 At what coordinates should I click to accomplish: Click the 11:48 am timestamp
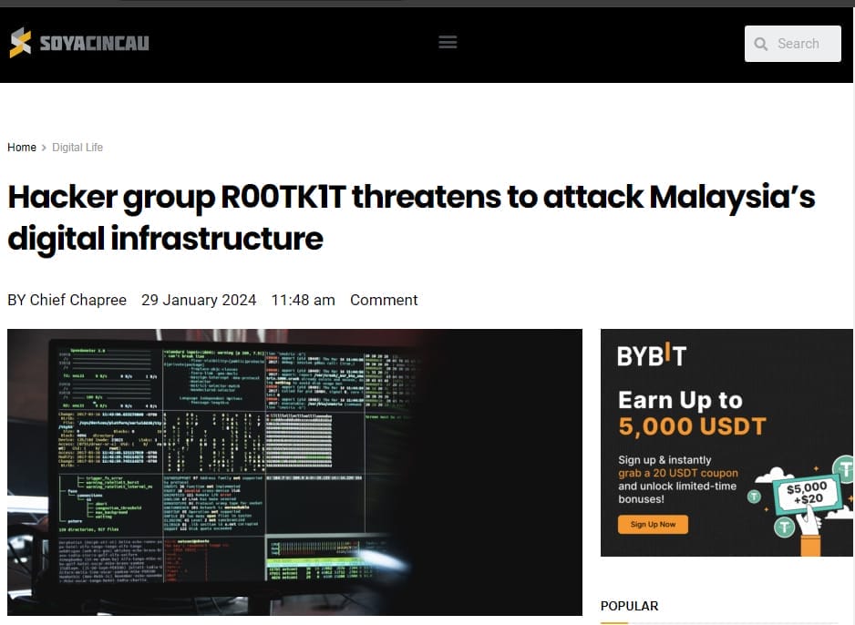(x=303, y=300)
